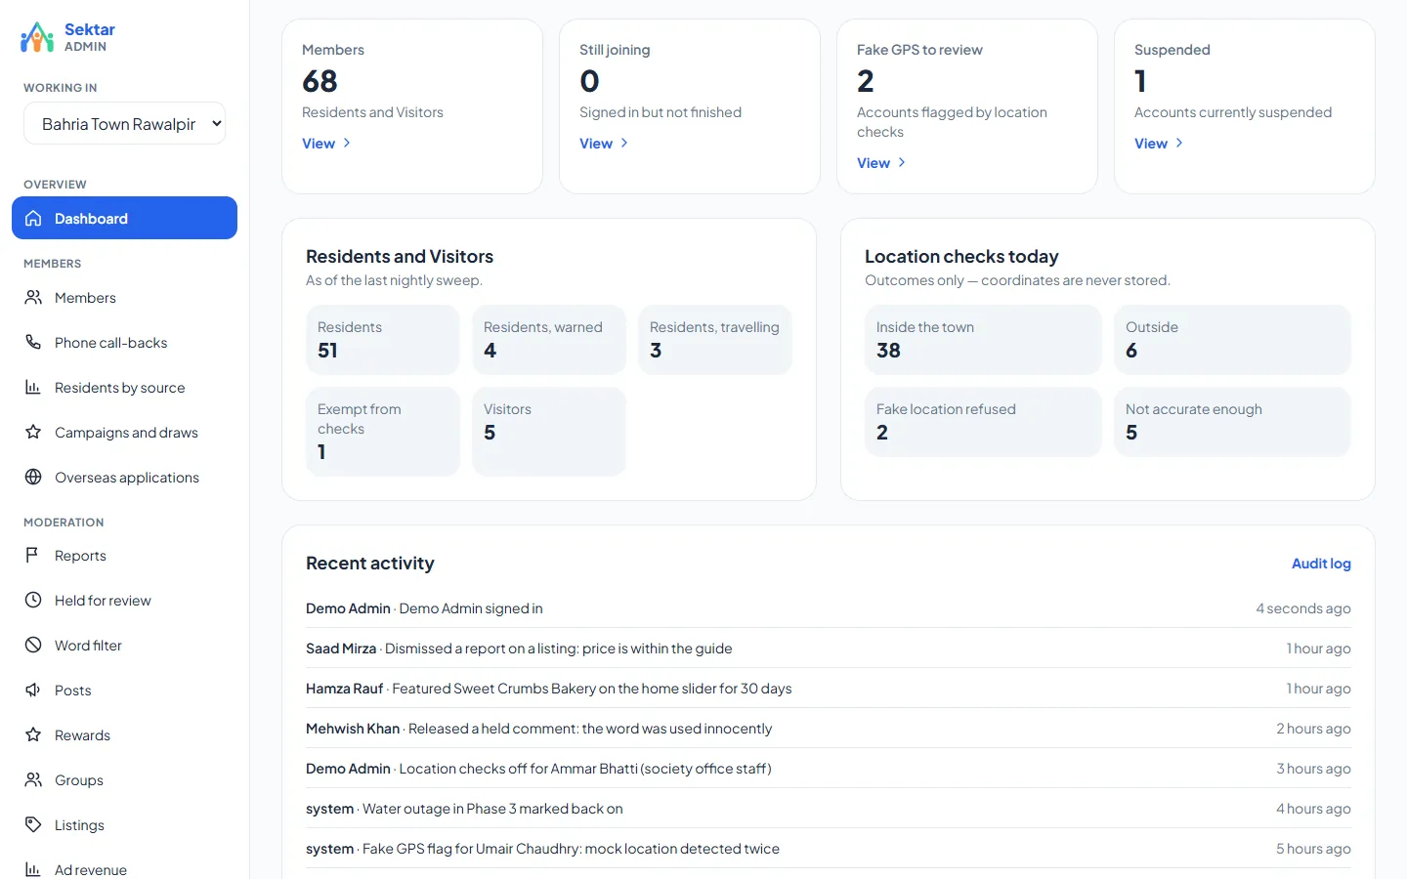1407x879 pixels.
Task: Click the Residents 51 tile
Action: (x=383, y=340)
